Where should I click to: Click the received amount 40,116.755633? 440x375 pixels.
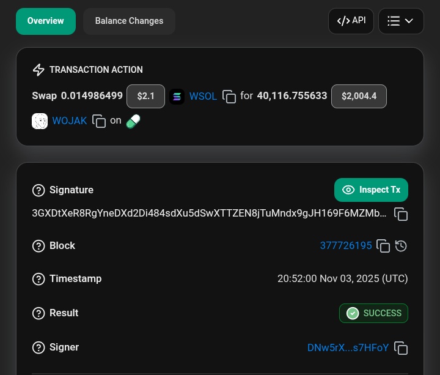tap(292, 96)
